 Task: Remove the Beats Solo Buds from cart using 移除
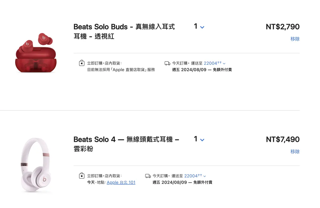pos(295,39)
